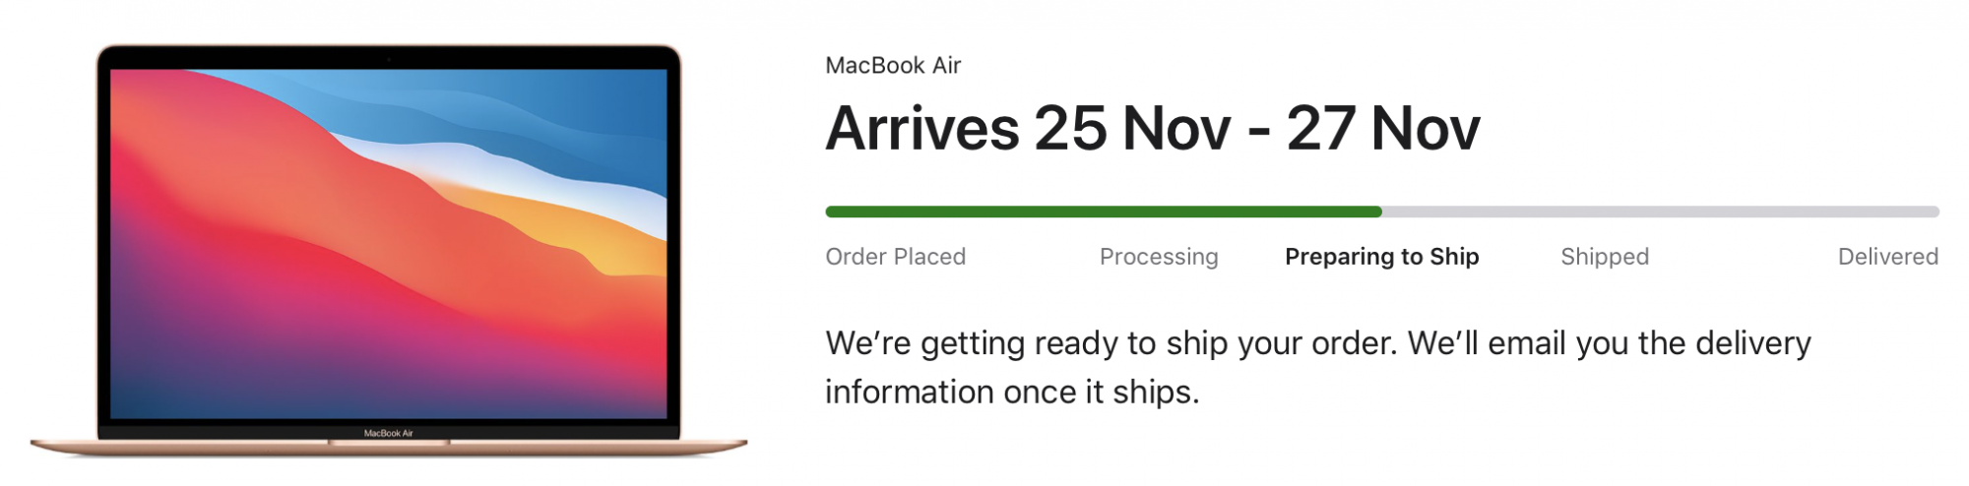Select the Order Placed status step
Viewport: 1969px width, 486px height.
896,257
